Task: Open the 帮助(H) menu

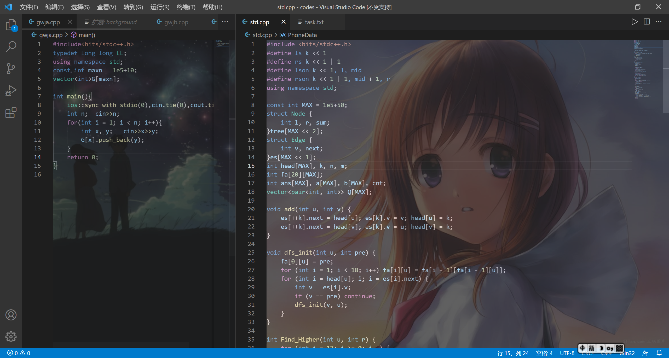Action: (x=212, y=7)
